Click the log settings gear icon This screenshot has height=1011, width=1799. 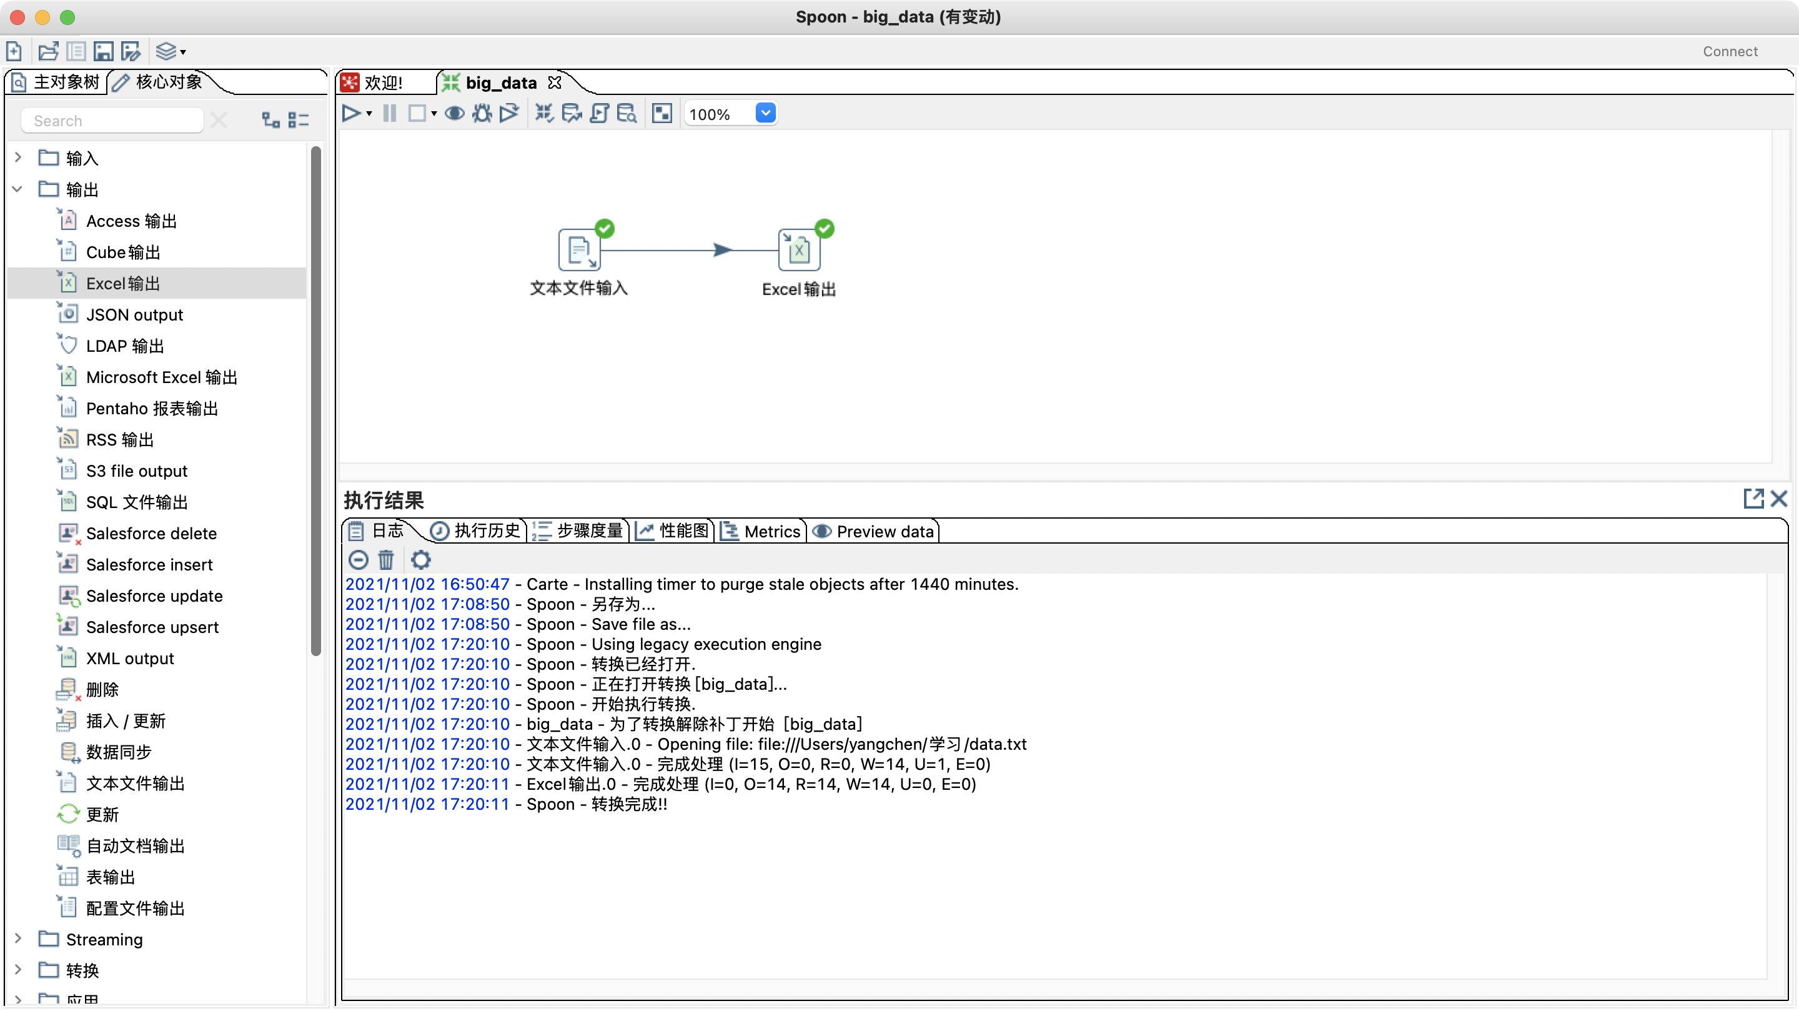click(420, 560)
